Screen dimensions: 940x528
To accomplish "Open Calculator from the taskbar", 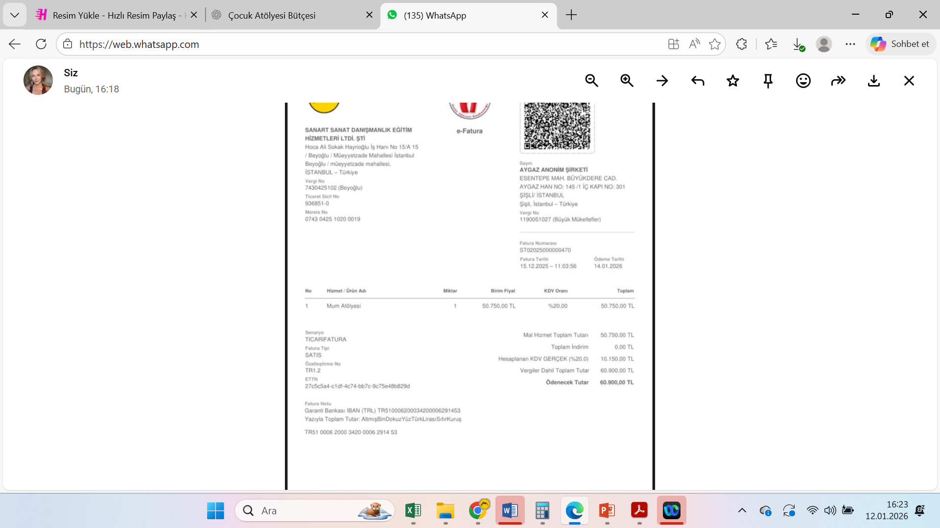I will click(542, 510).
